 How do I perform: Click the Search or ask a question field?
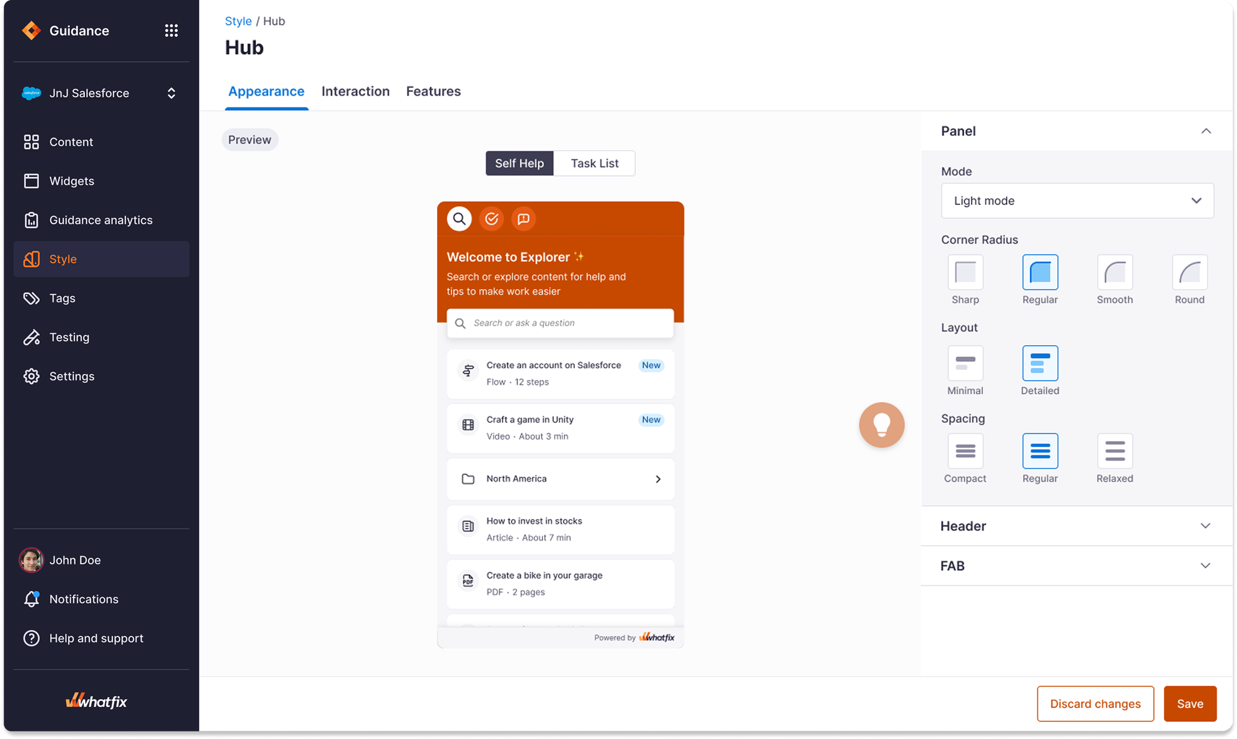(560, 323)
